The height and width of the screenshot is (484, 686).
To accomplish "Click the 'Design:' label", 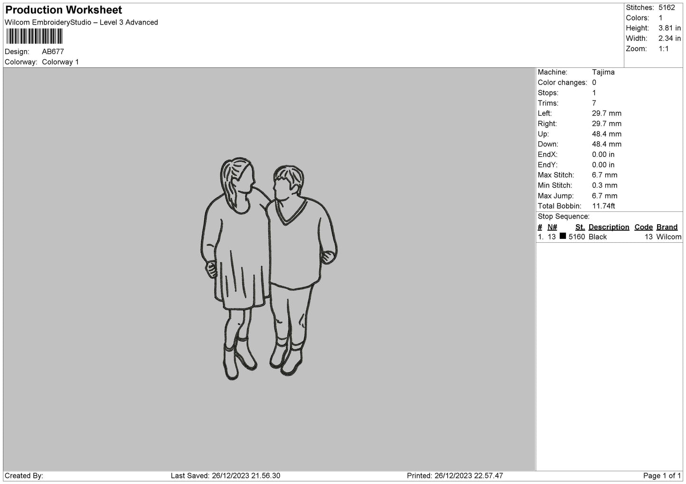I will (x=17, y=52).
